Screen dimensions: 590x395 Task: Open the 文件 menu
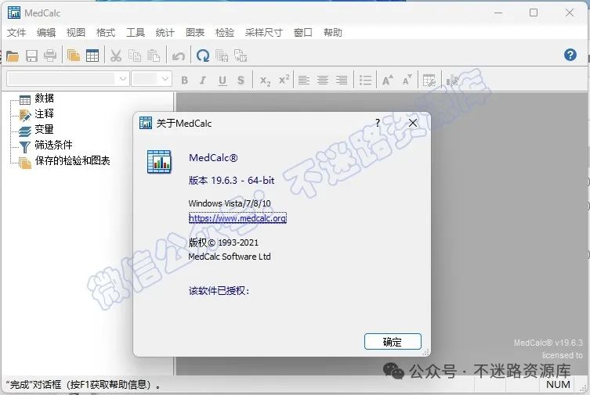coord(16,33)
